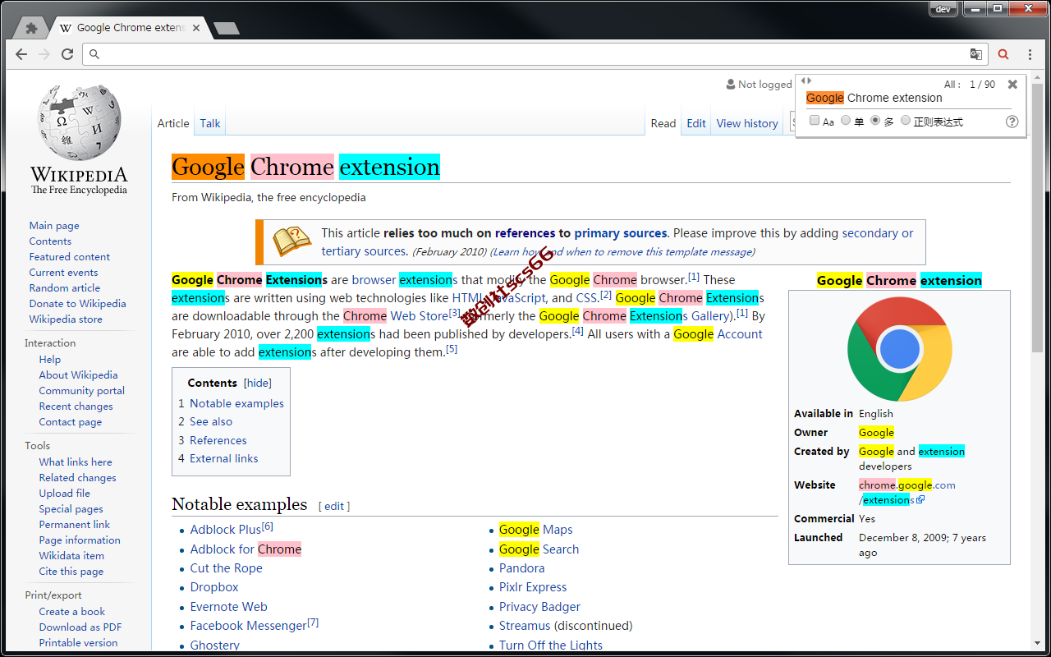Image resolution: width=1051 pixels, height=657 pixels.
Task: Open the search panel help question-mark icon
Action: (1012, 122)
